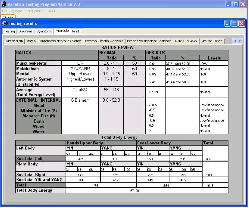Click the grand total value 1615

click(210, 186)
